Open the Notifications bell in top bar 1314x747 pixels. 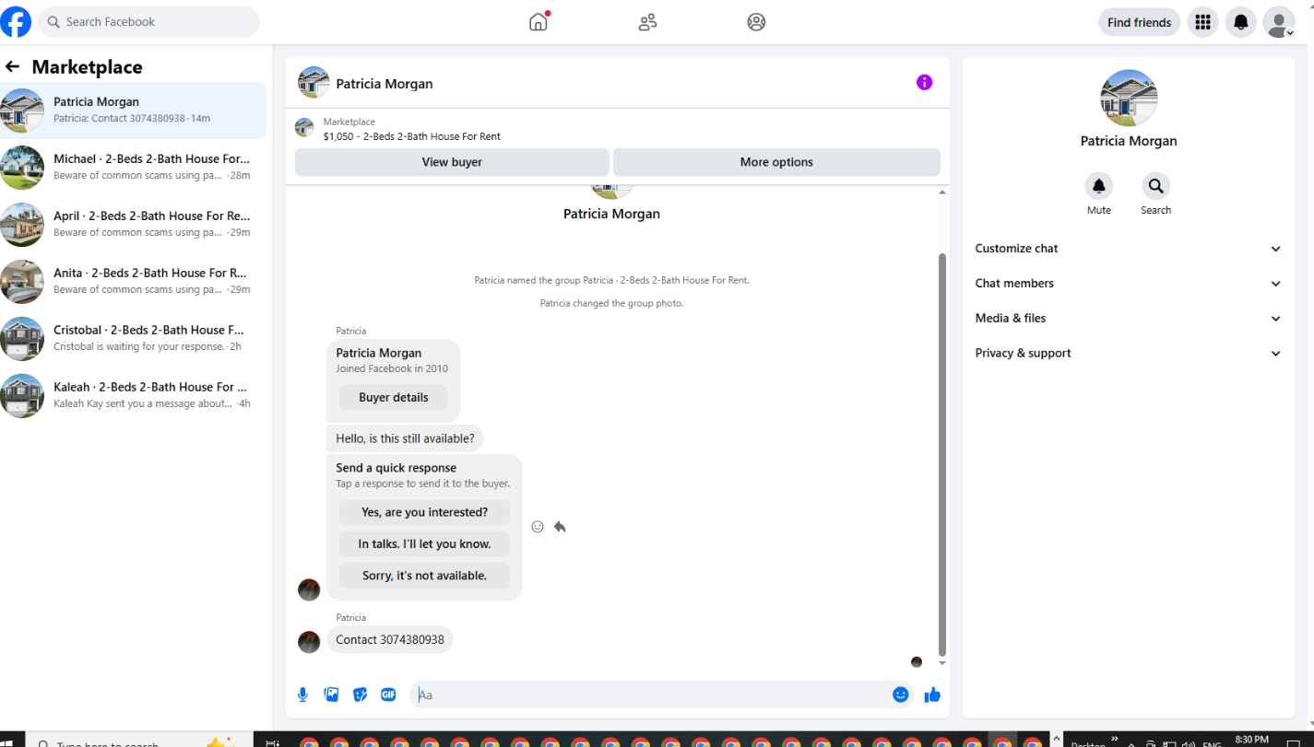click(x=1241, y=22)
